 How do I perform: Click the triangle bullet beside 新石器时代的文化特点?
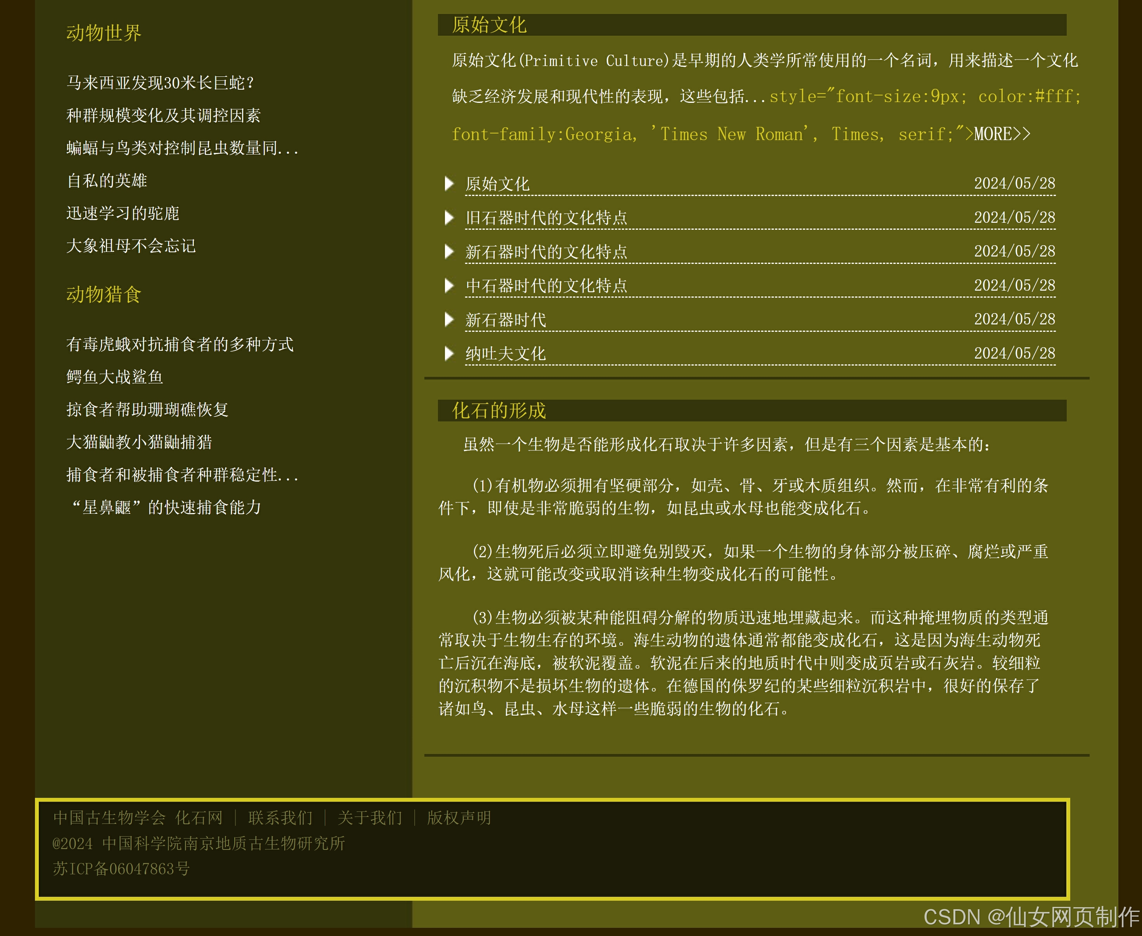tap(449, 252)
